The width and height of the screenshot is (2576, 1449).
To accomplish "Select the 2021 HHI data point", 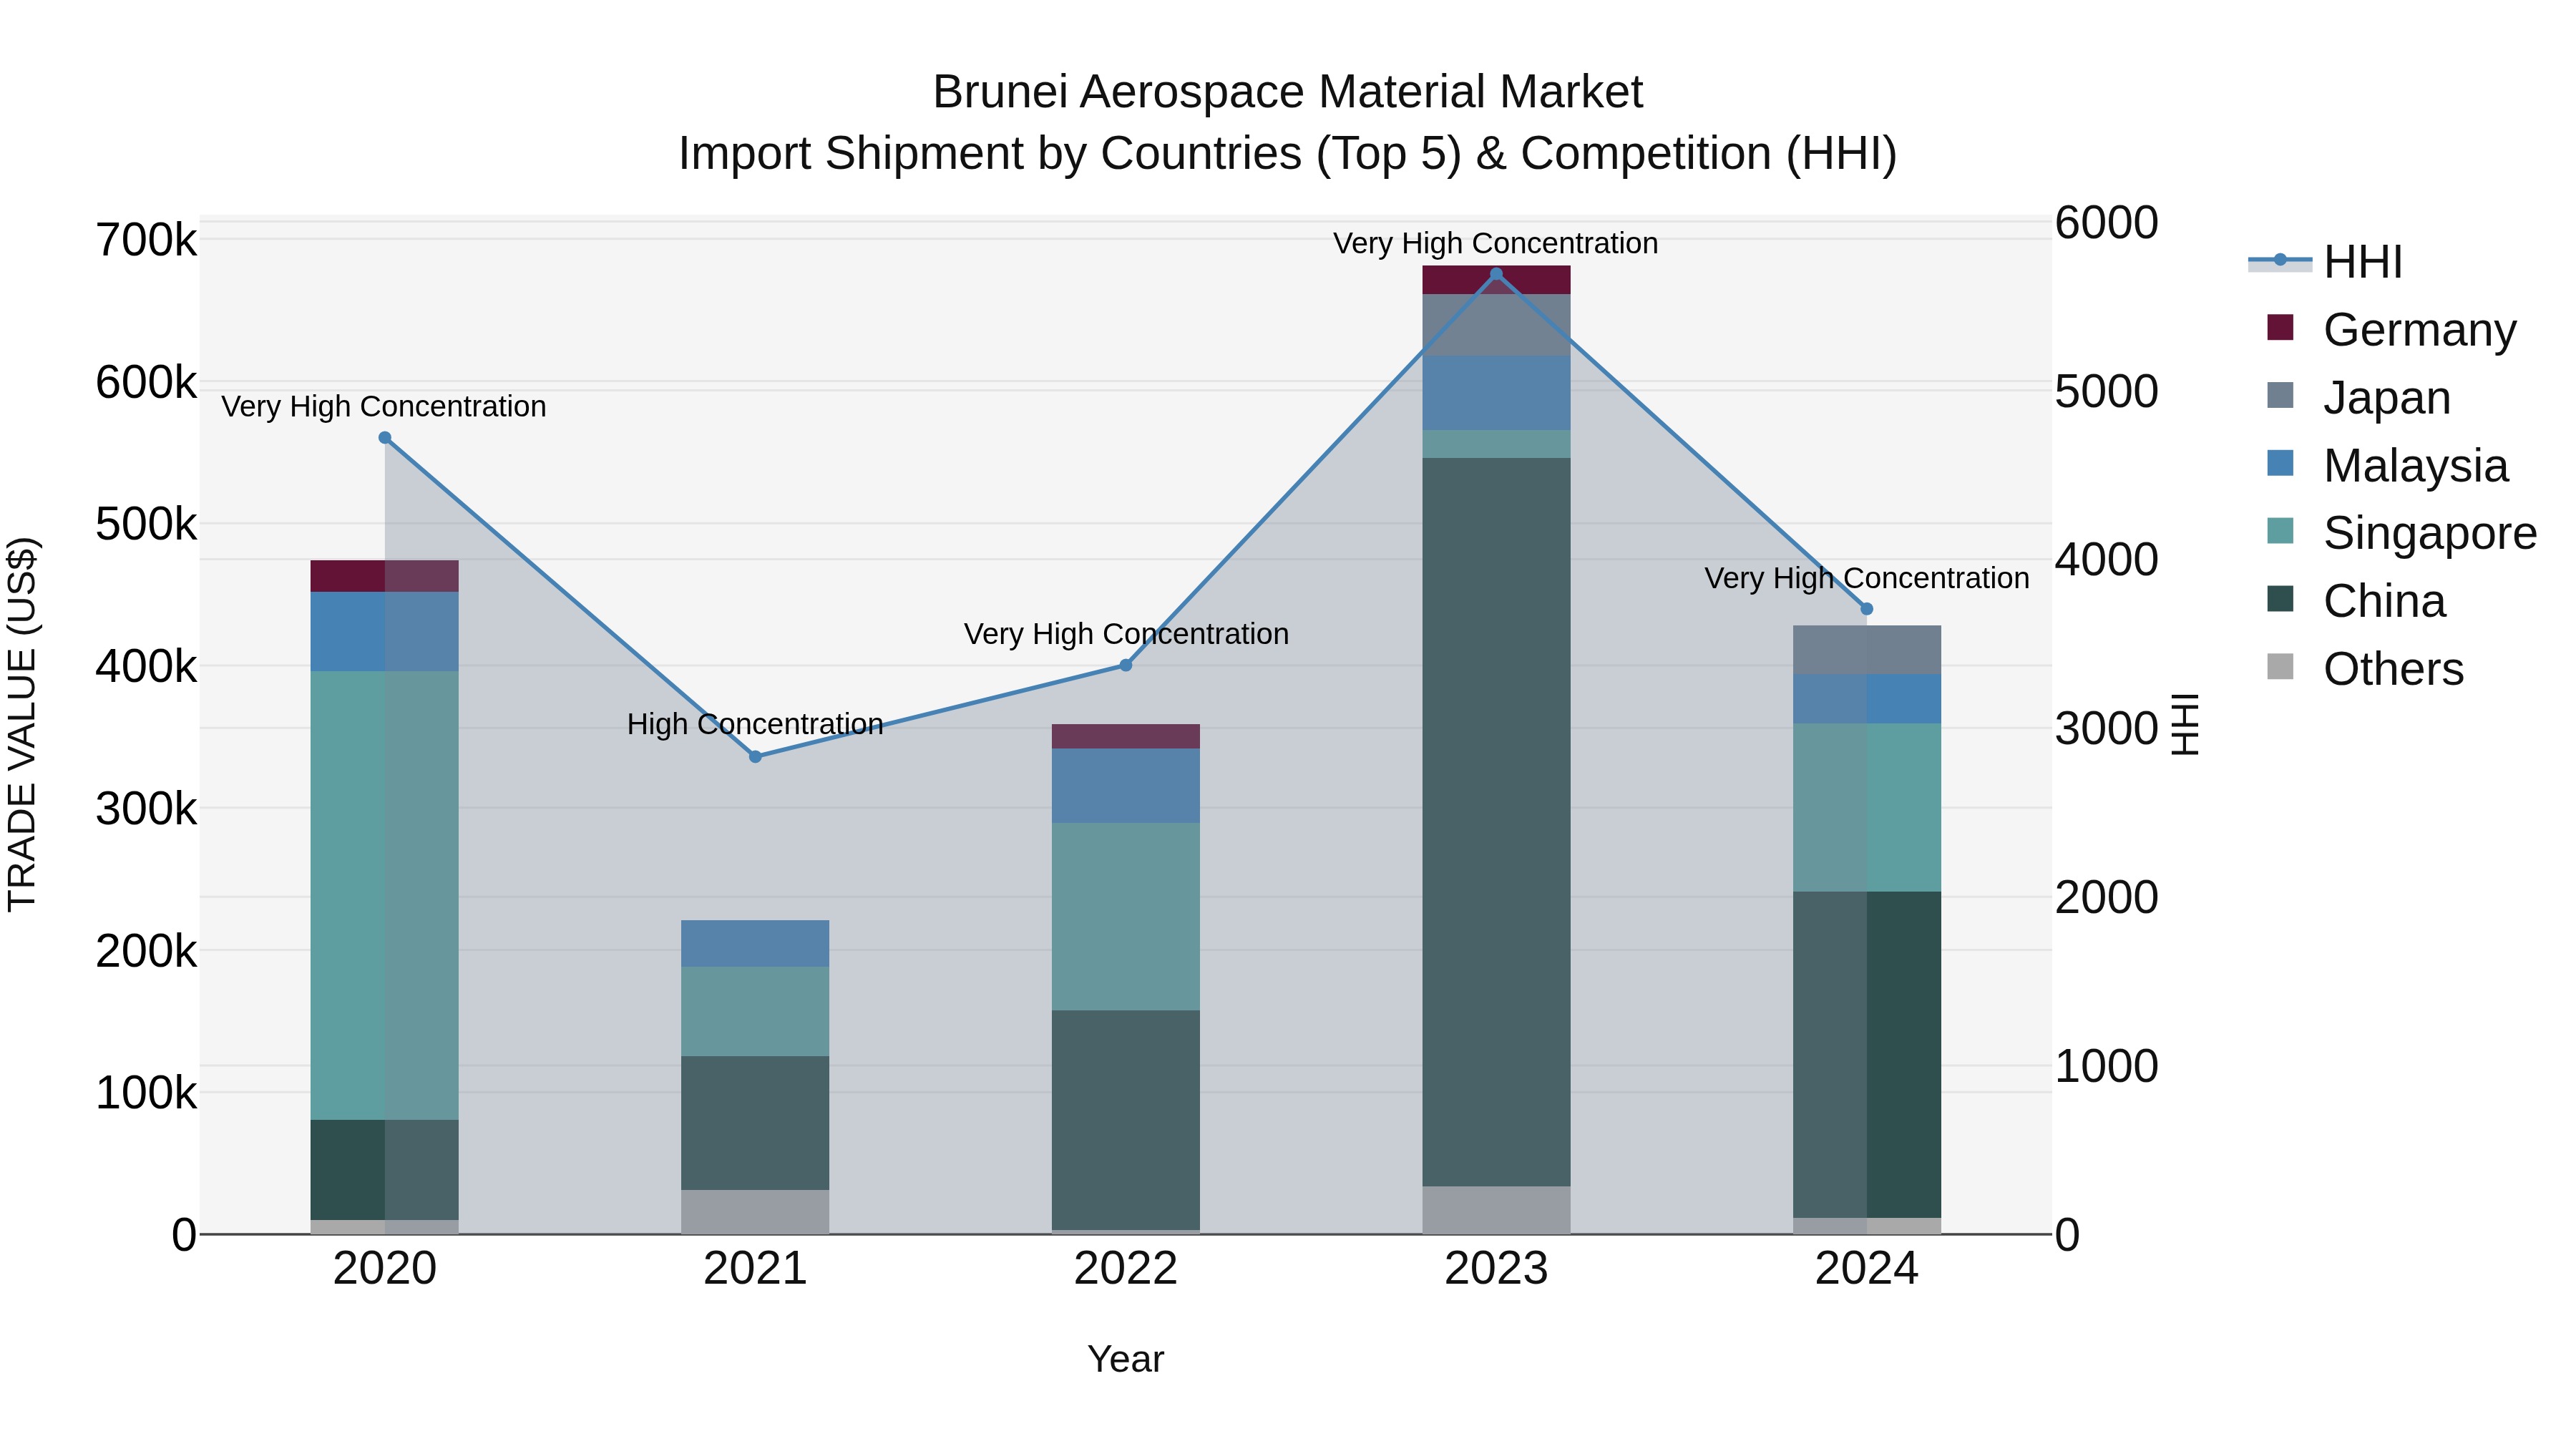I will click(755, 757).
